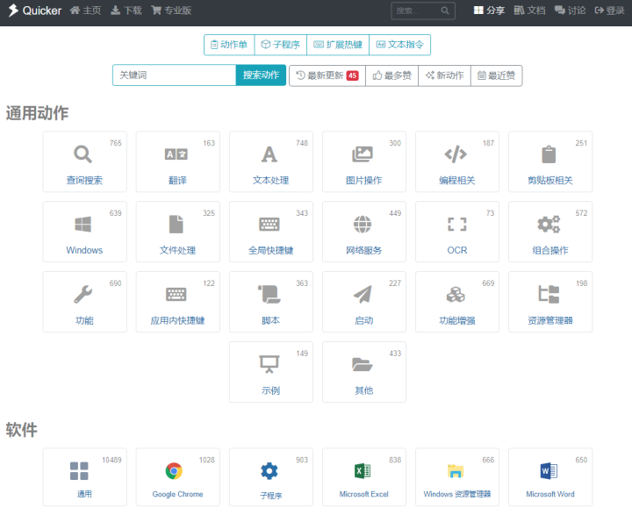Switch to the 动作单 tab
Image resolution: width=632 pixels, height=508 pixels.
click(x=229, y=45)
